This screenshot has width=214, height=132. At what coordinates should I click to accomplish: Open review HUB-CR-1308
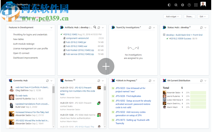[78, 117]
